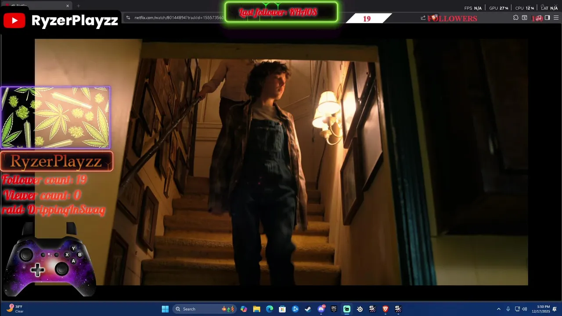This screenshot has width=562, height=316.
Task: Click the site settings icon beside the URL
Action: point(128,18)
